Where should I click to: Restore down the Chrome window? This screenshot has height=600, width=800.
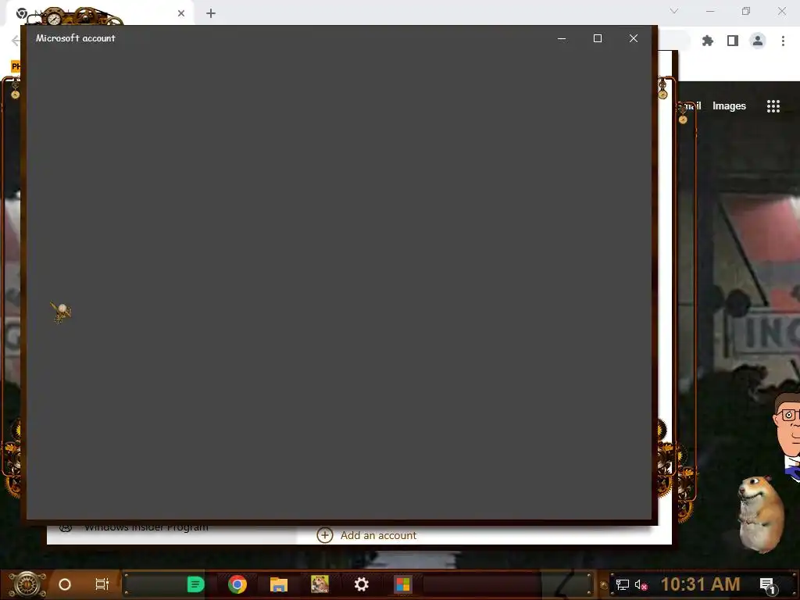pos(746,11)
